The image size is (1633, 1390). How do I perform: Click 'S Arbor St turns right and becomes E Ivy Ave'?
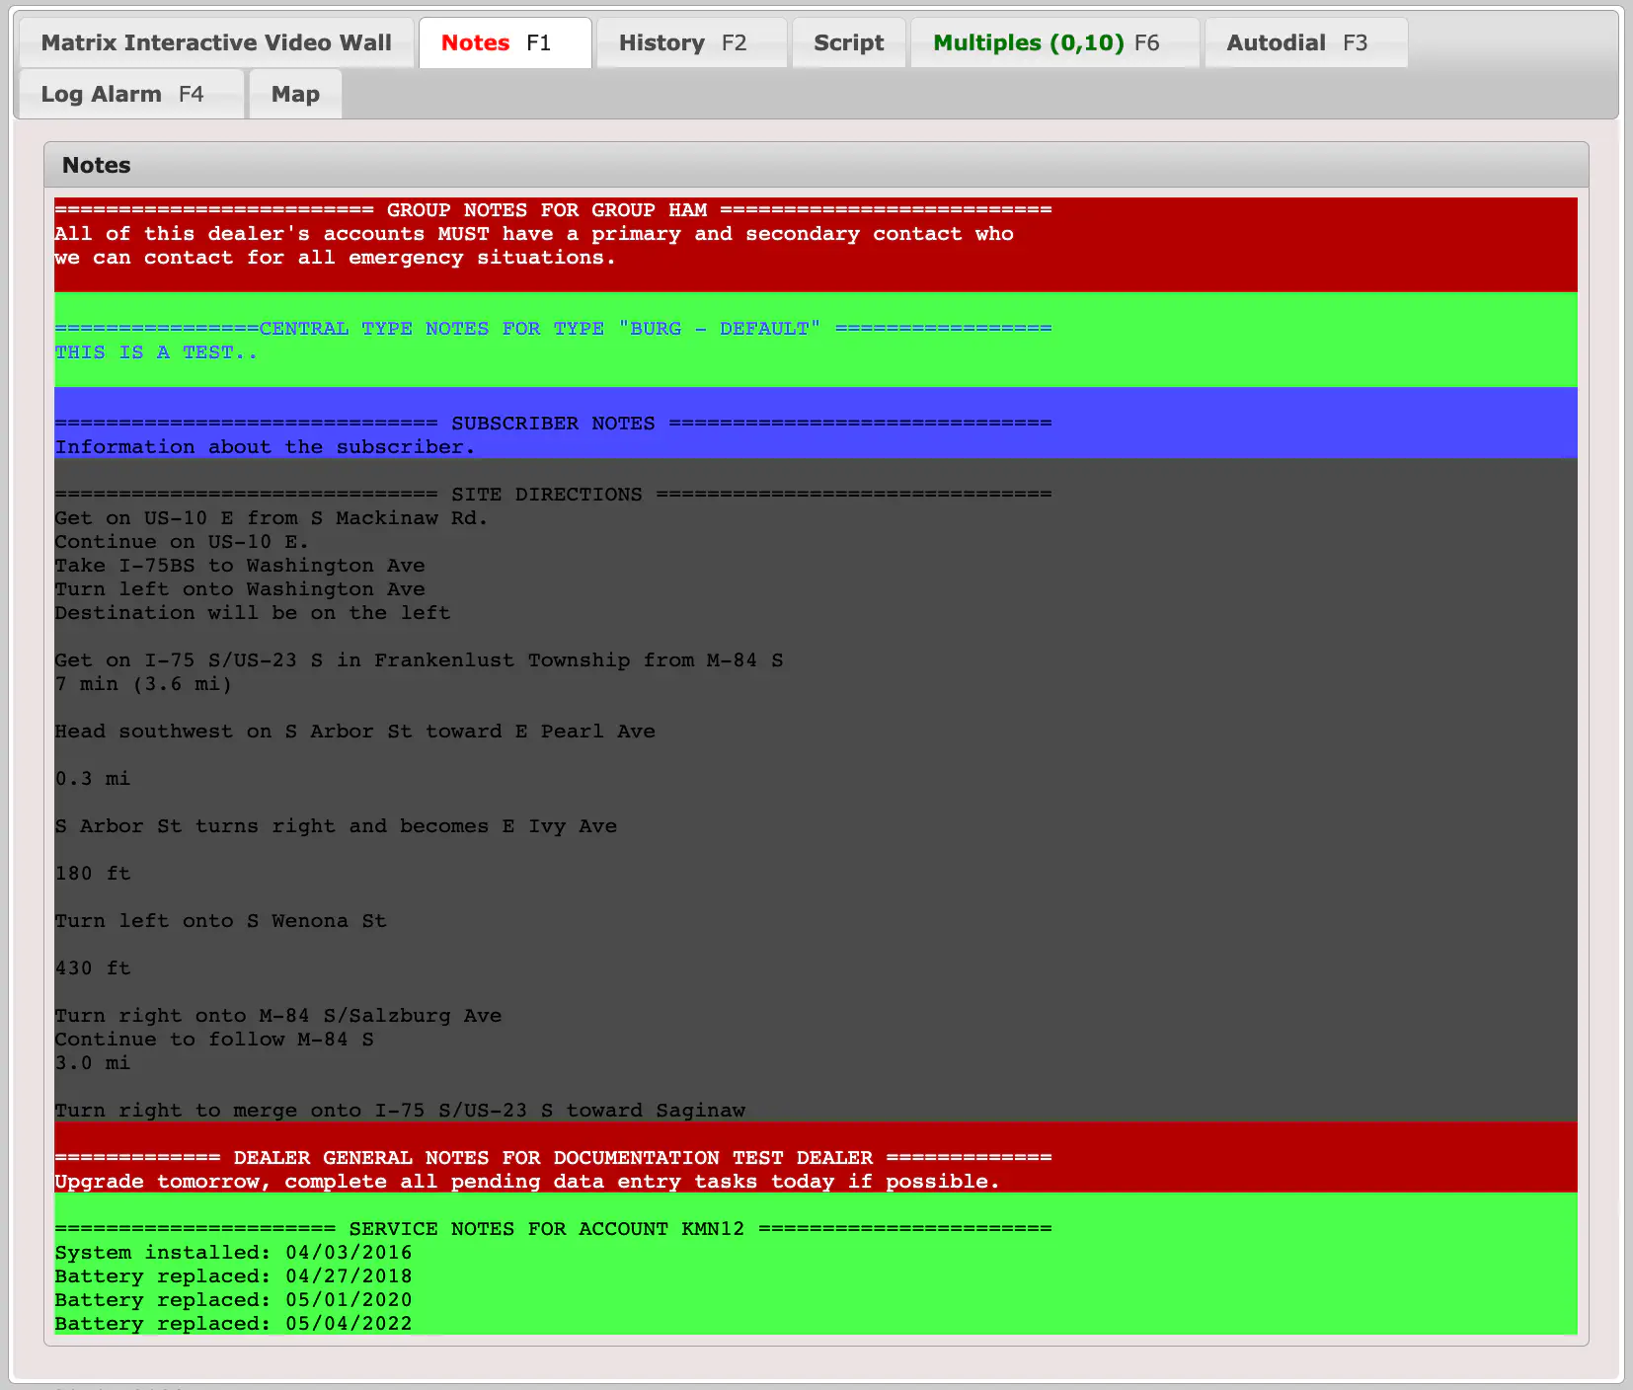(336, 826)
